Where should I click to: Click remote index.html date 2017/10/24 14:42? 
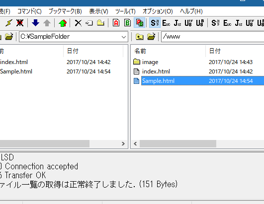coord(231,71)
